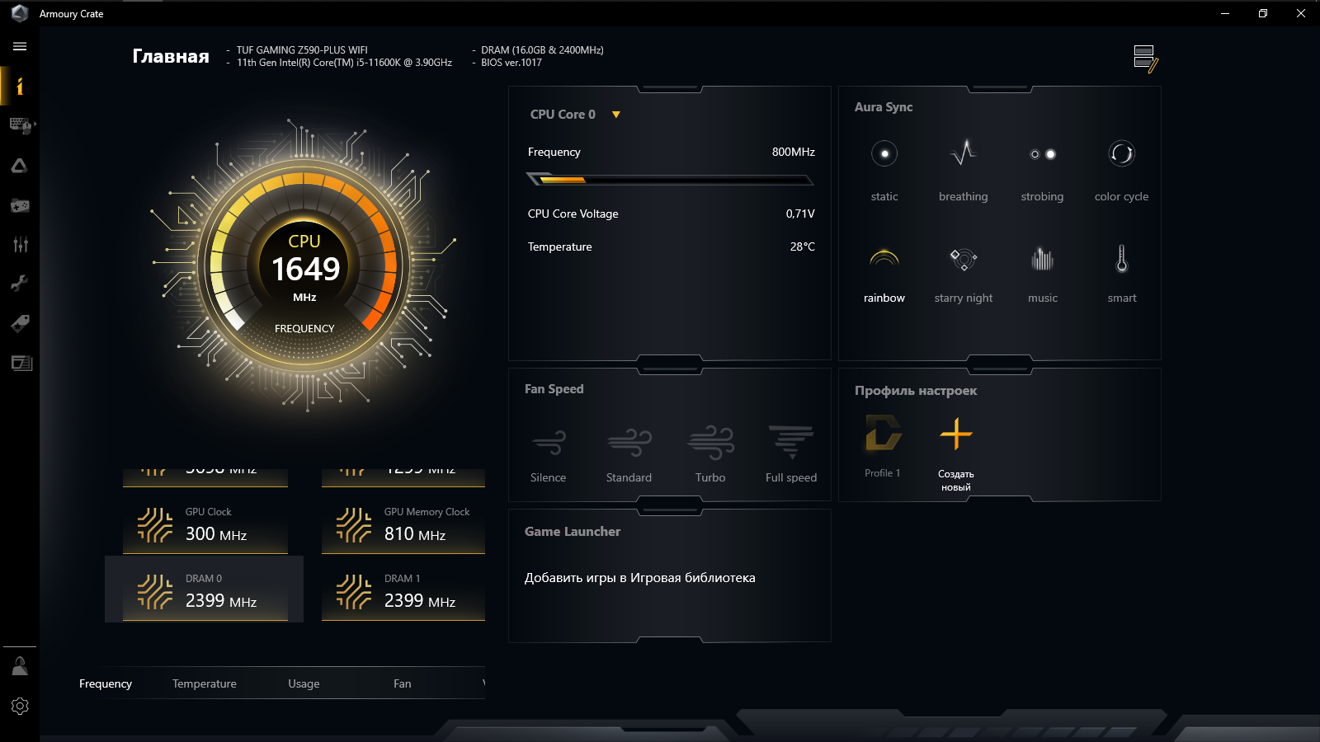This screenshot has width=1320, height=742.
Task: Open the Game Library from the sidebar
Action: [x=20, y=205]
